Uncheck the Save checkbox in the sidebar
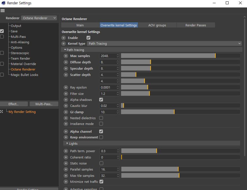Viewport: 247px width, 190px height. [x=2, y=31]
